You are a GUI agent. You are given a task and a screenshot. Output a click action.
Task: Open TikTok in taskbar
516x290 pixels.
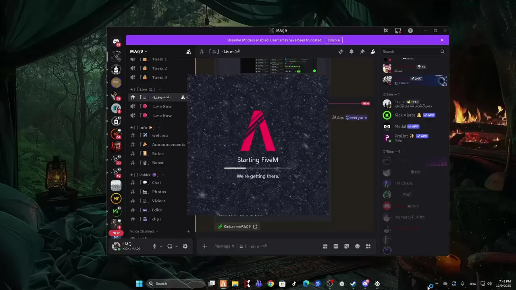tap(294, 284)
